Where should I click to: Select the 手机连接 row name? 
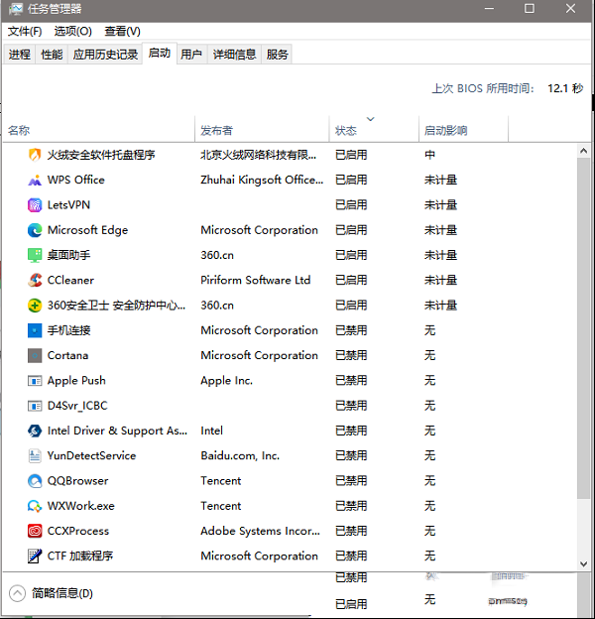pos(68,330)
